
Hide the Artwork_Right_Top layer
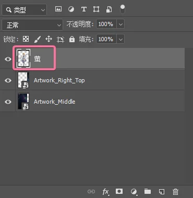tap(8, 80)
